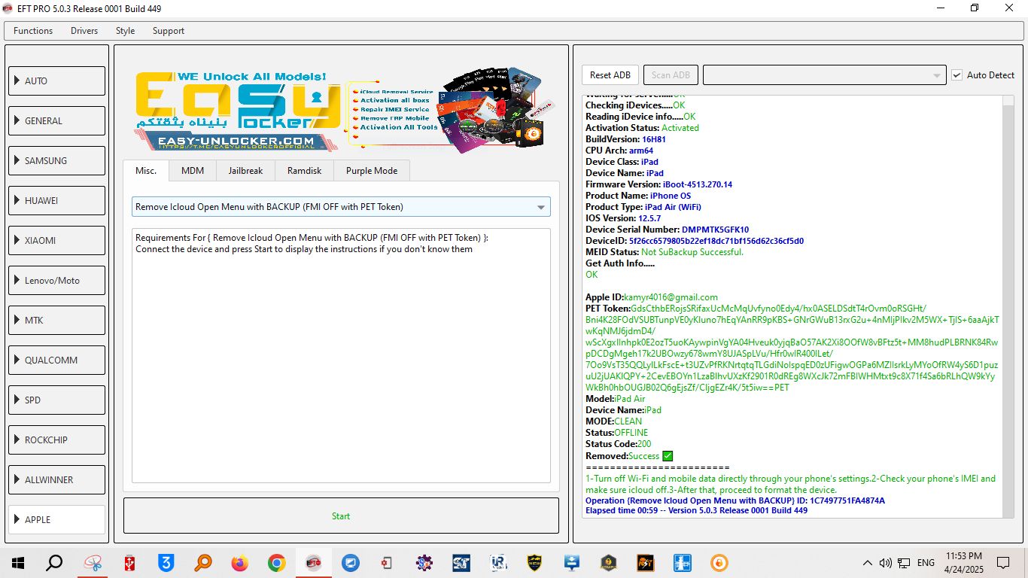1028x578 pixels.
Task: Switch to the Jailbreak tab
Action: click(x=245, y=171)
